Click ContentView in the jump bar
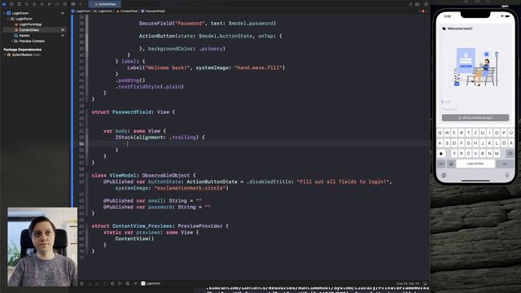Viewport: 521px width, 293px height. pyautogui.click(x=127, y=11)
